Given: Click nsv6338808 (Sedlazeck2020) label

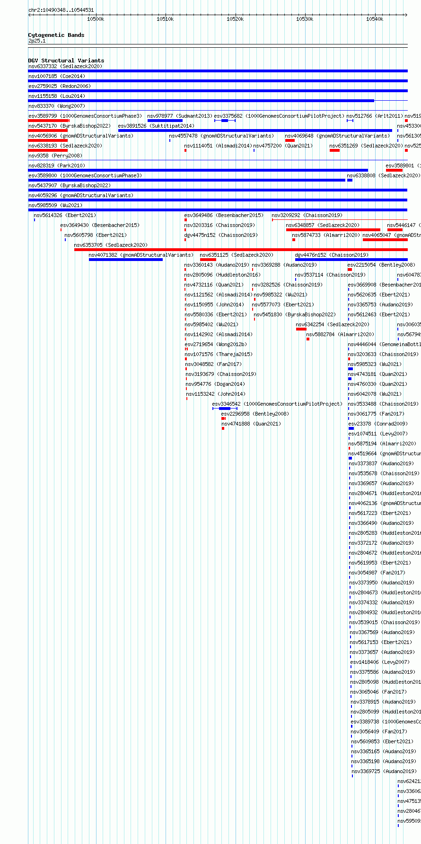Looking at the screenshot, I should coord(384,176).
